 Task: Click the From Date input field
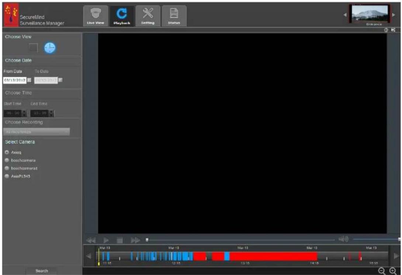(15, 80)
